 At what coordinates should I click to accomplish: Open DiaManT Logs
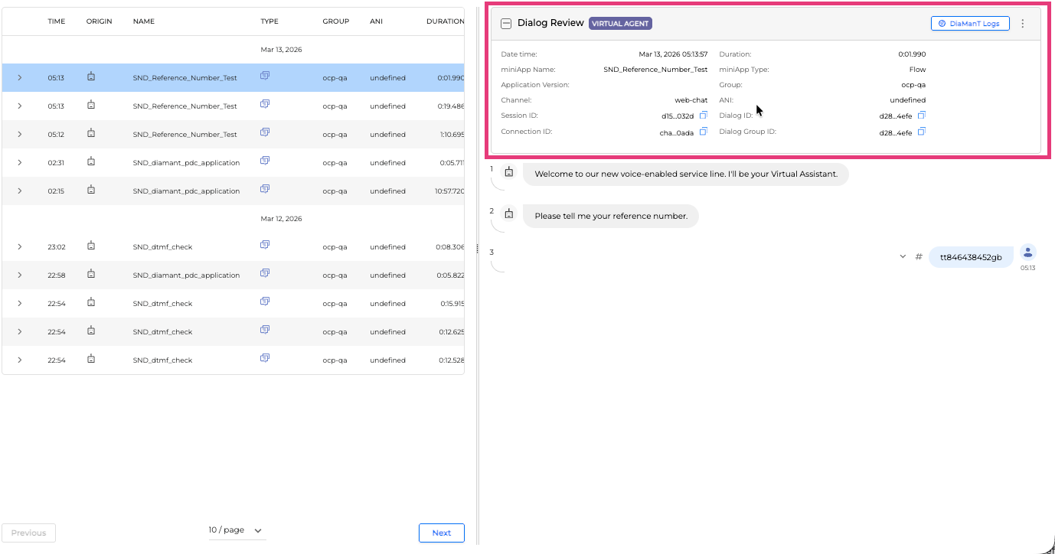point(969,24)
